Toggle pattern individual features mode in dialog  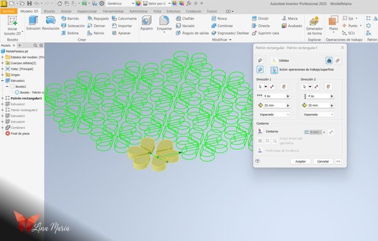click(260, 60)
